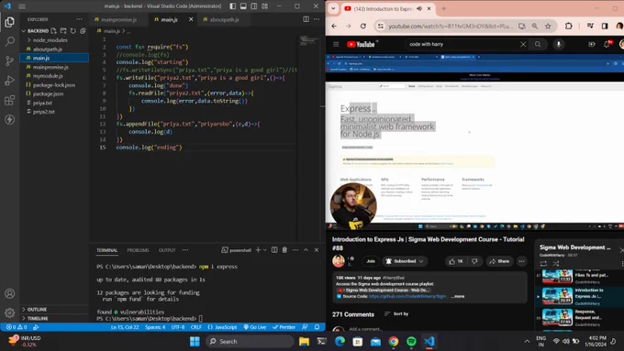Screen dimensions: 624x351
Task: Select the TERMINAL panel tab
Action: coord(106,250)
